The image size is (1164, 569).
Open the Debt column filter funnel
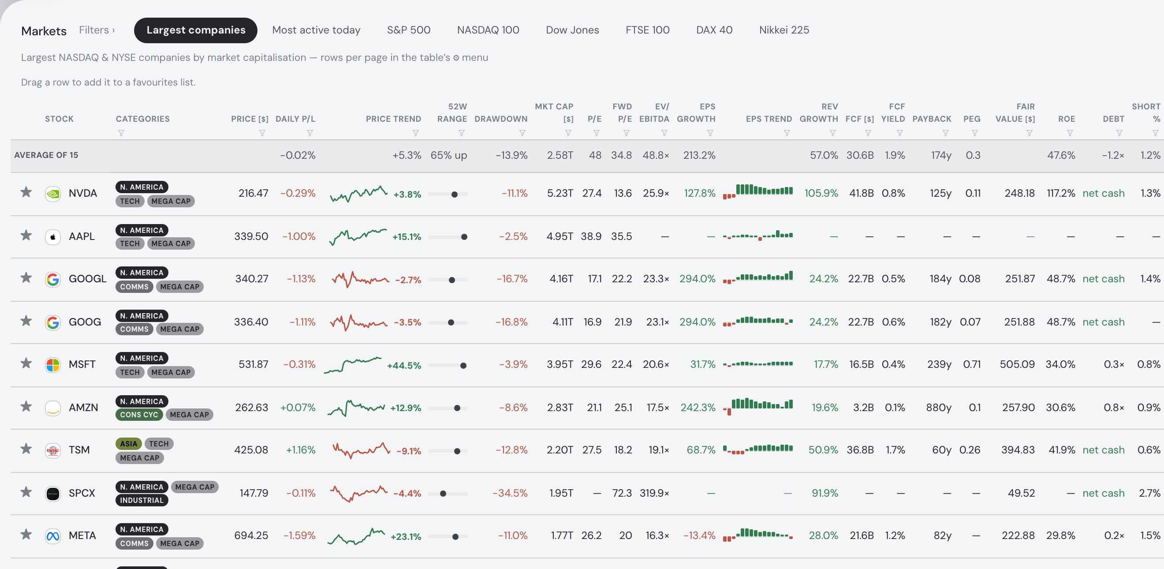1119,133
